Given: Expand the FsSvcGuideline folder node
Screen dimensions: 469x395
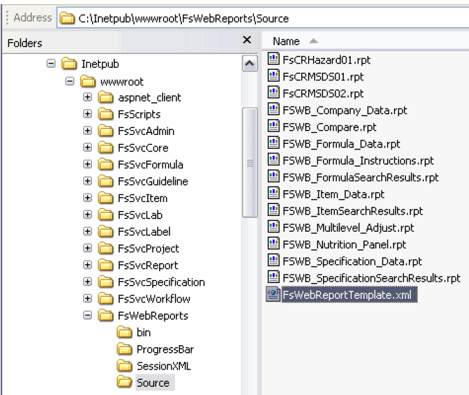Looking at the screenshot, I should (x=87, y=181).
